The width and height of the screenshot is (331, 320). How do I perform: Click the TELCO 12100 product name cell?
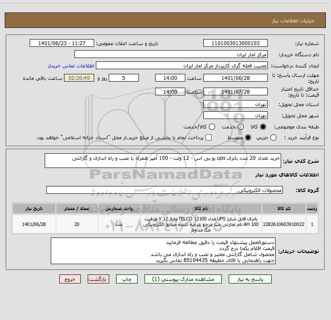[x=201, y=224]
